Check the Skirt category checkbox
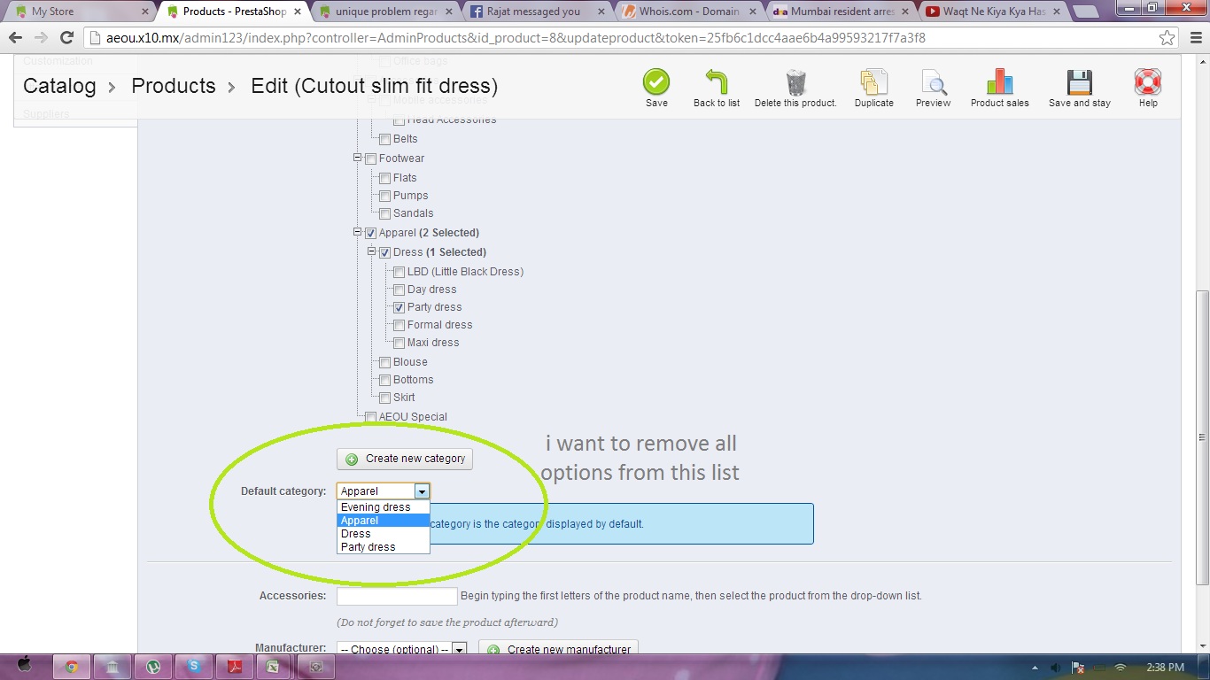Viewport: 1210px width, 680px height. click(x=384, y=398)
